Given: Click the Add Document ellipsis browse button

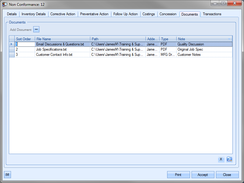Looking at the screenshot, I should 36,30.
